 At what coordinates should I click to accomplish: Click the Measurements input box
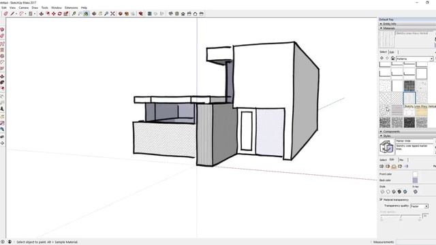[416, 242]
